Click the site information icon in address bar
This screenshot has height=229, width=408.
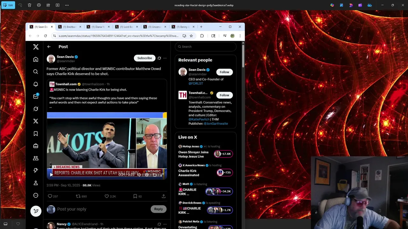click(55, 36)
